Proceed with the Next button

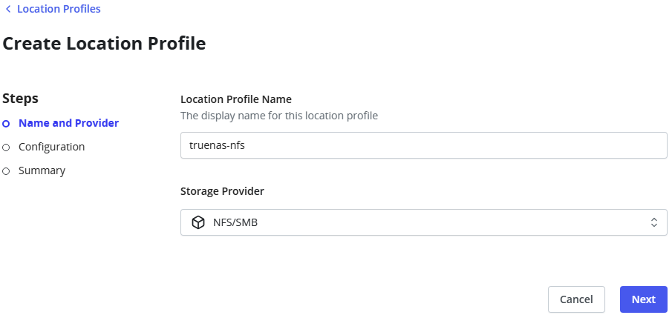(x=644, y=299)
